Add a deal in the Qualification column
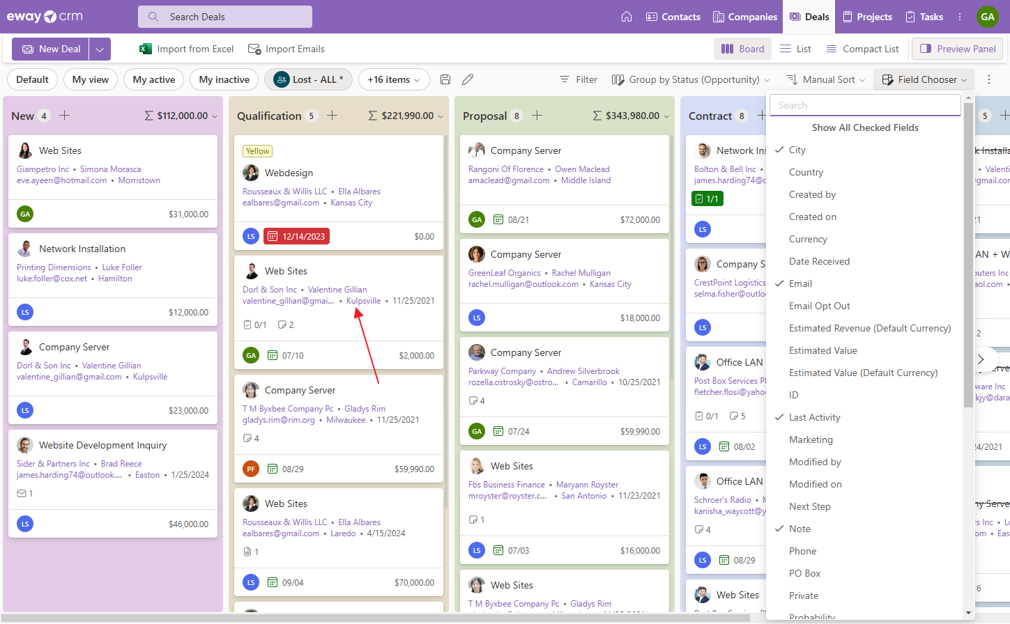Viewport: 1010px width, 624px height. [x=332, y=116]
